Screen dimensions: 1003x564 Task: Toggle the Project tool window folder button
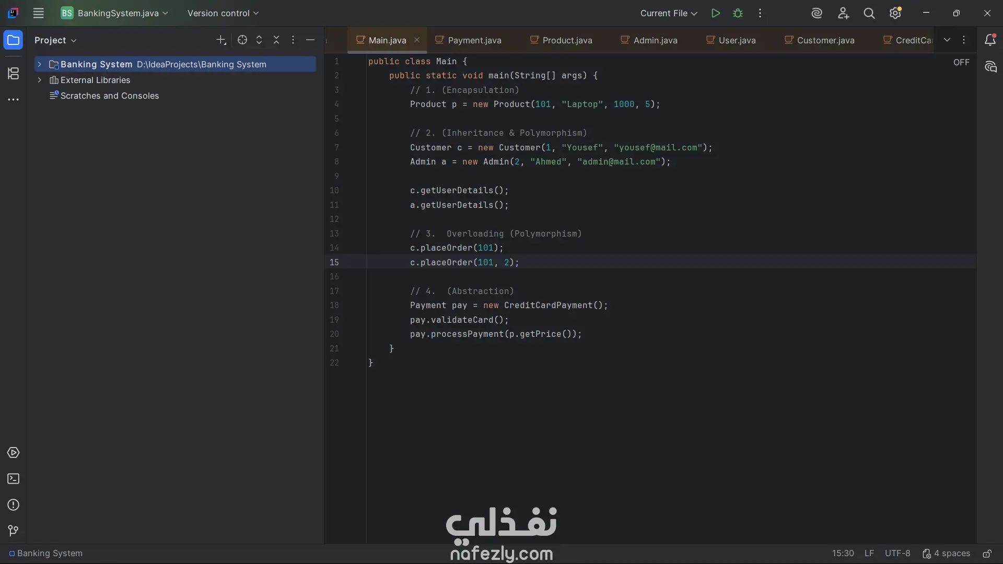pyautogui.click(x=14, y=40)
